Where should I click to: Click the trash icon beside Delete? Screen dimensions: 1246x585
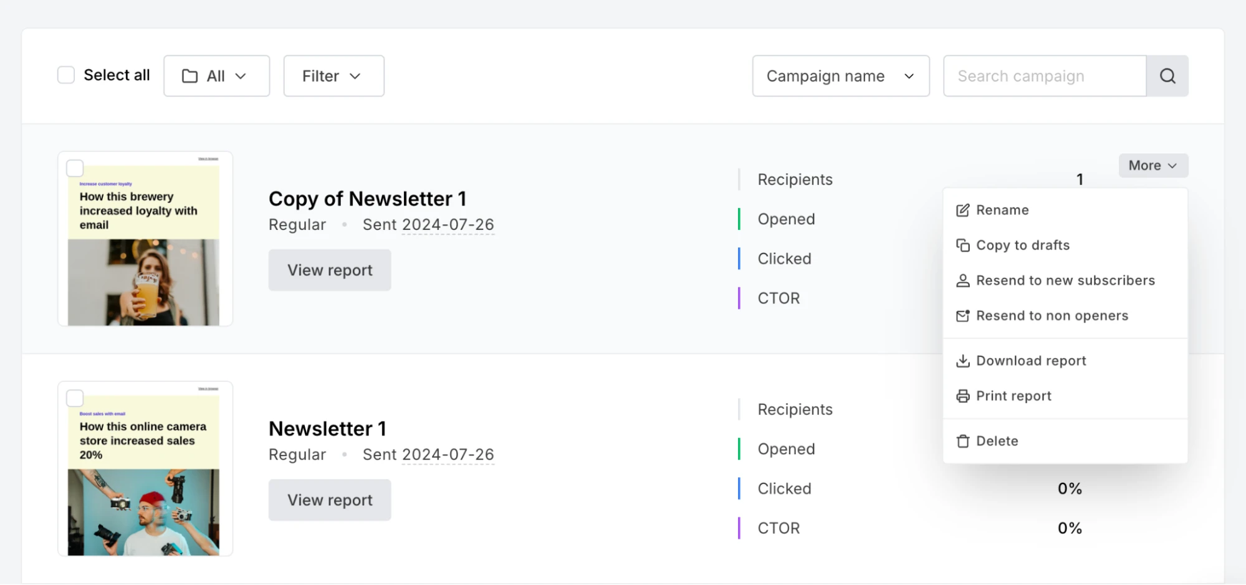(x=963, y=441)
